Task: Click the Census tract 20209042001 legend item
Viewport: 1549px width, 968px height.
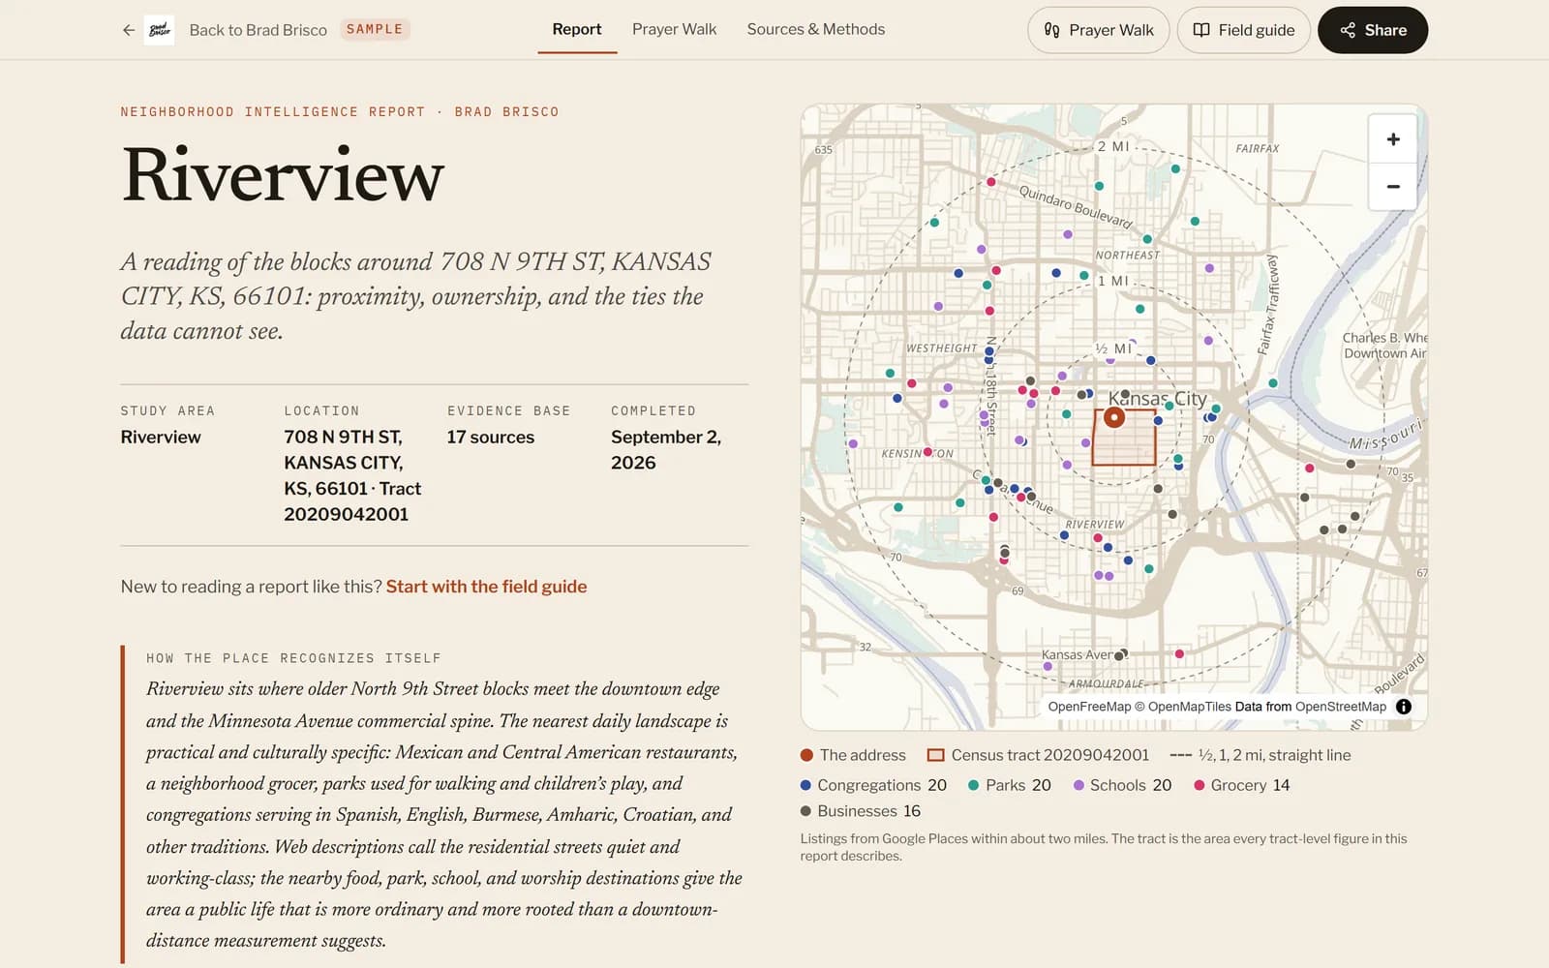Action: (1038, 755)
